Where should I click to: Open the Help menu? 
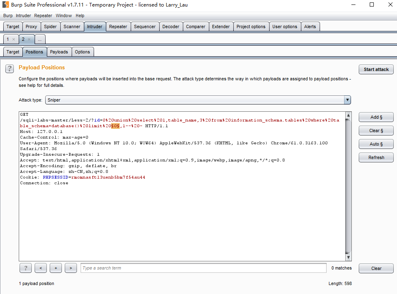click(80, 15)
